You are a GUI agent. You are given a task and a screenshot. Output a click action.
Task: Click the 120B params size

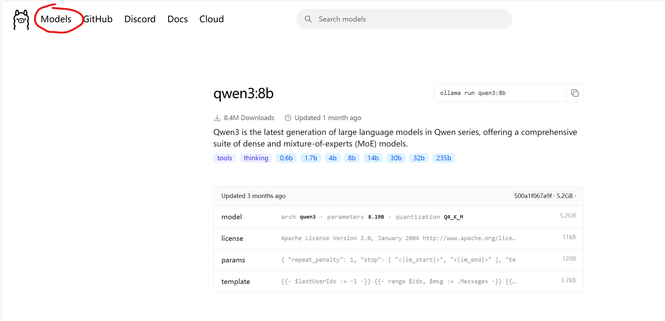(x=569, y=259)
